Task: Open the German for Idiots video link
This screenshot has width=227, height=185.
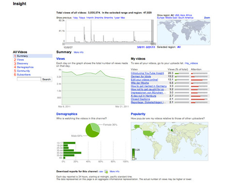Action: click(141, 76)
